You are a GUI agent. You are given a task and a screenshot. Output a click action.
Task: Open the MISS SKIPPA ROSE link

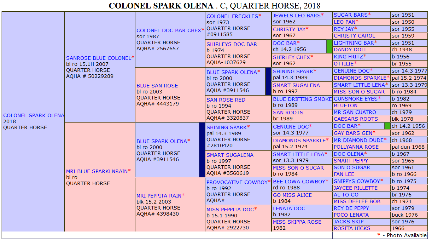tap(297, 222)
